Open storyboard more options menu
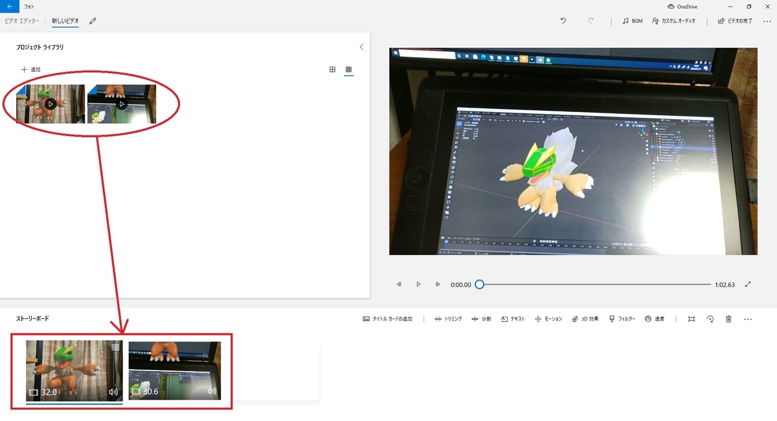The height and width of the screenshot is (421, 777). [x=748, y=319]
